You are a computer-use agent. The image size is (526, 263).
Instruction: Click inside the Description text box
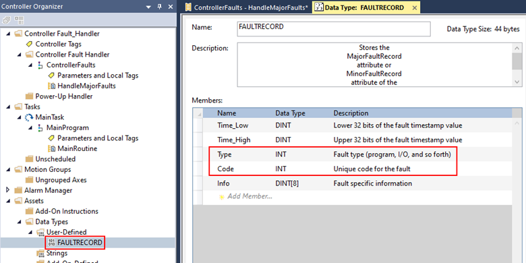coord(374,65)
